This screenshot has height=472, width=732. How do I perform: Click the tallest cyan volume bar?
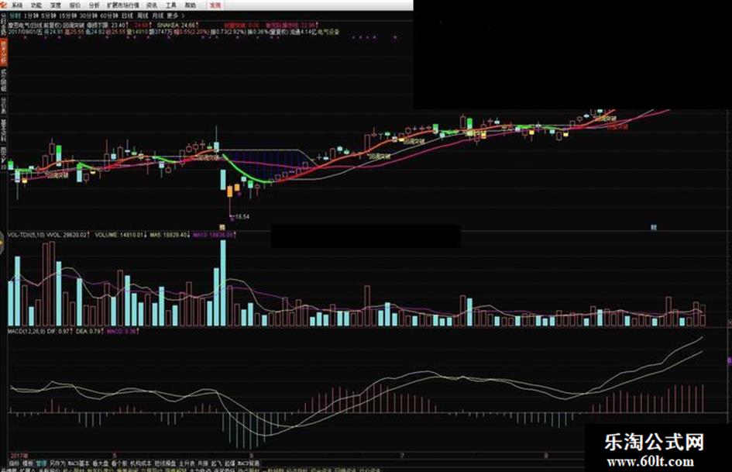(223, 283)
